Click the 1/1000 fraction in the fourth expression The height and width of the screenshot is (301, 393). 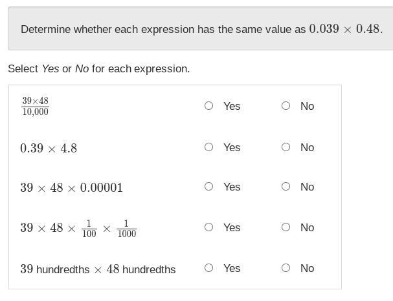(x=126, y=228)
